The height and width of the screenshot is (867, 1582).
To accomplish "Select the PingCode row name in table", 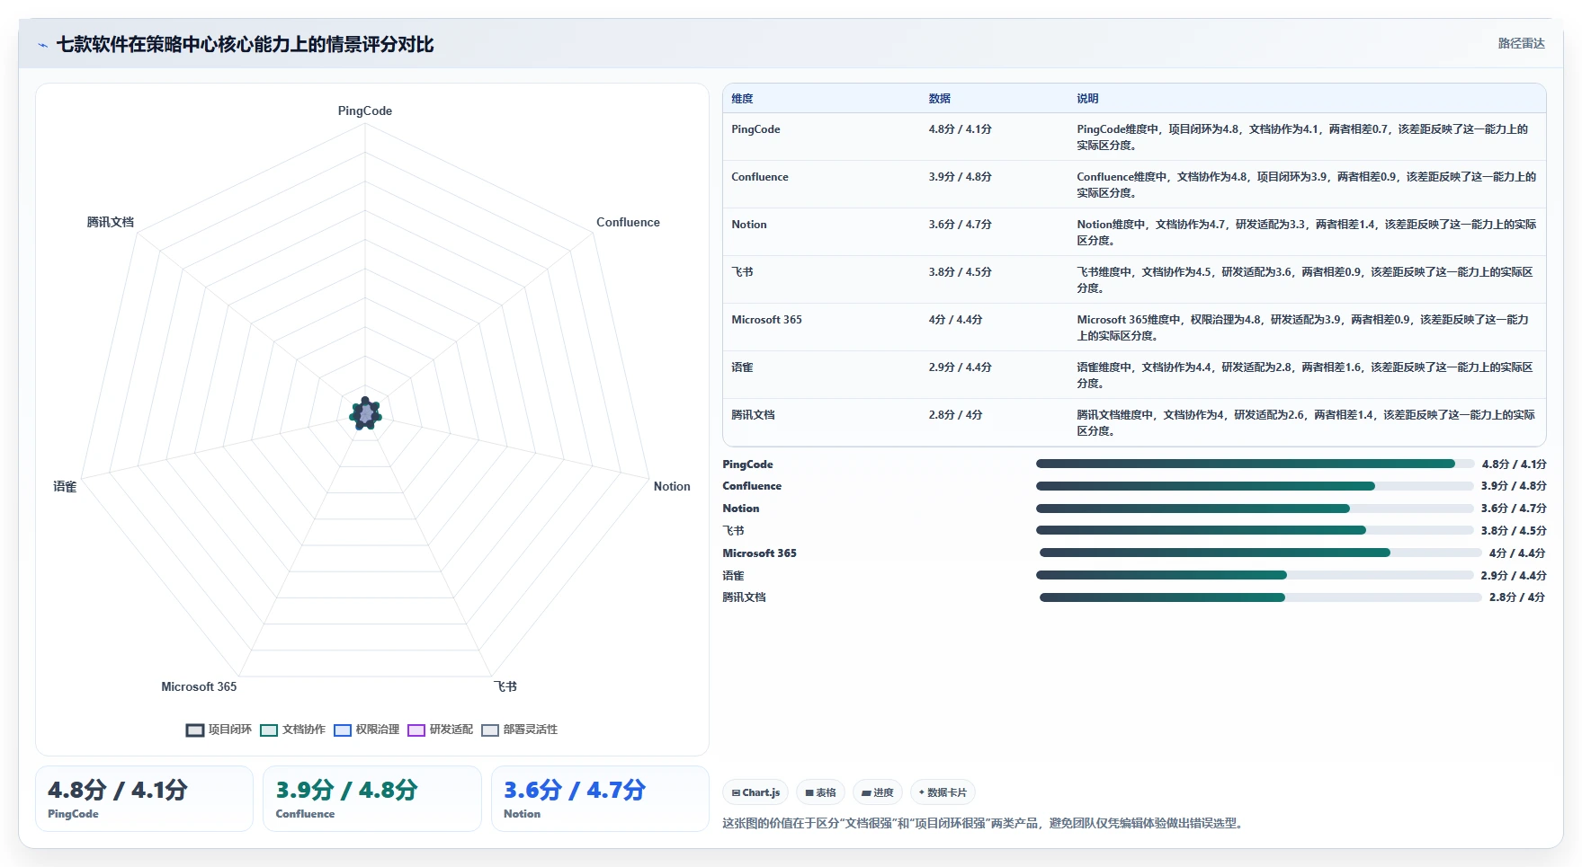I will [755, 129].
